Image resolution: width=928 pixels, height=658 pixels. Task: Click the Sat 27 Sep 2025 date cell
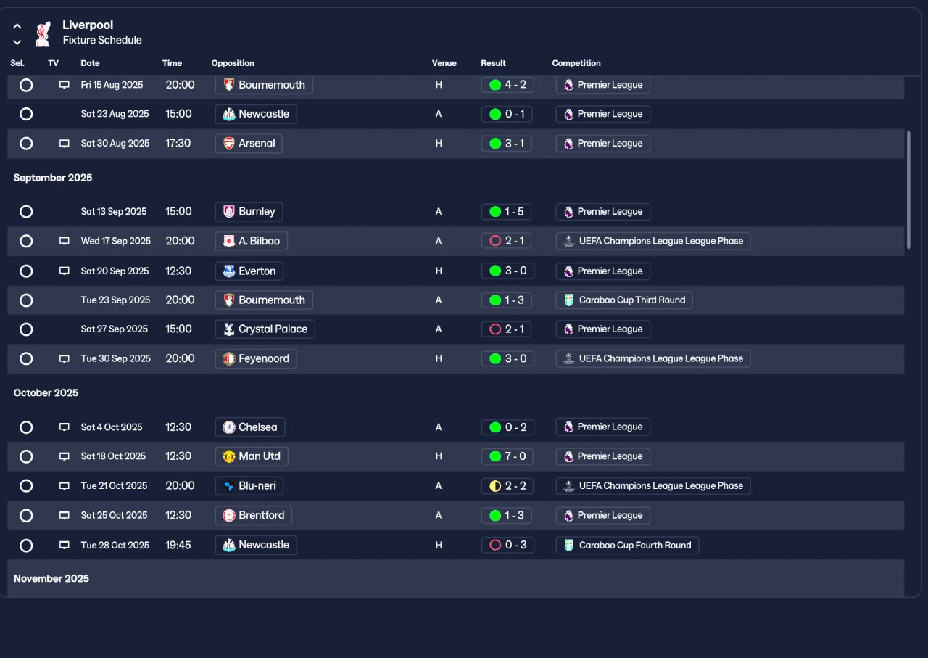[114, 329]
